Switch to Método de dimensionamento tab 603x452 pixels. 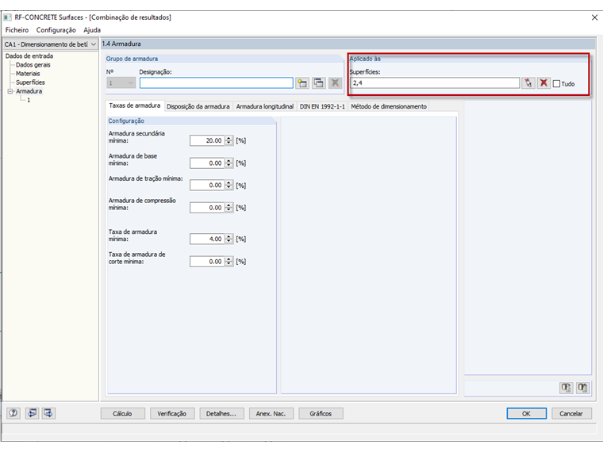[389, 106]
